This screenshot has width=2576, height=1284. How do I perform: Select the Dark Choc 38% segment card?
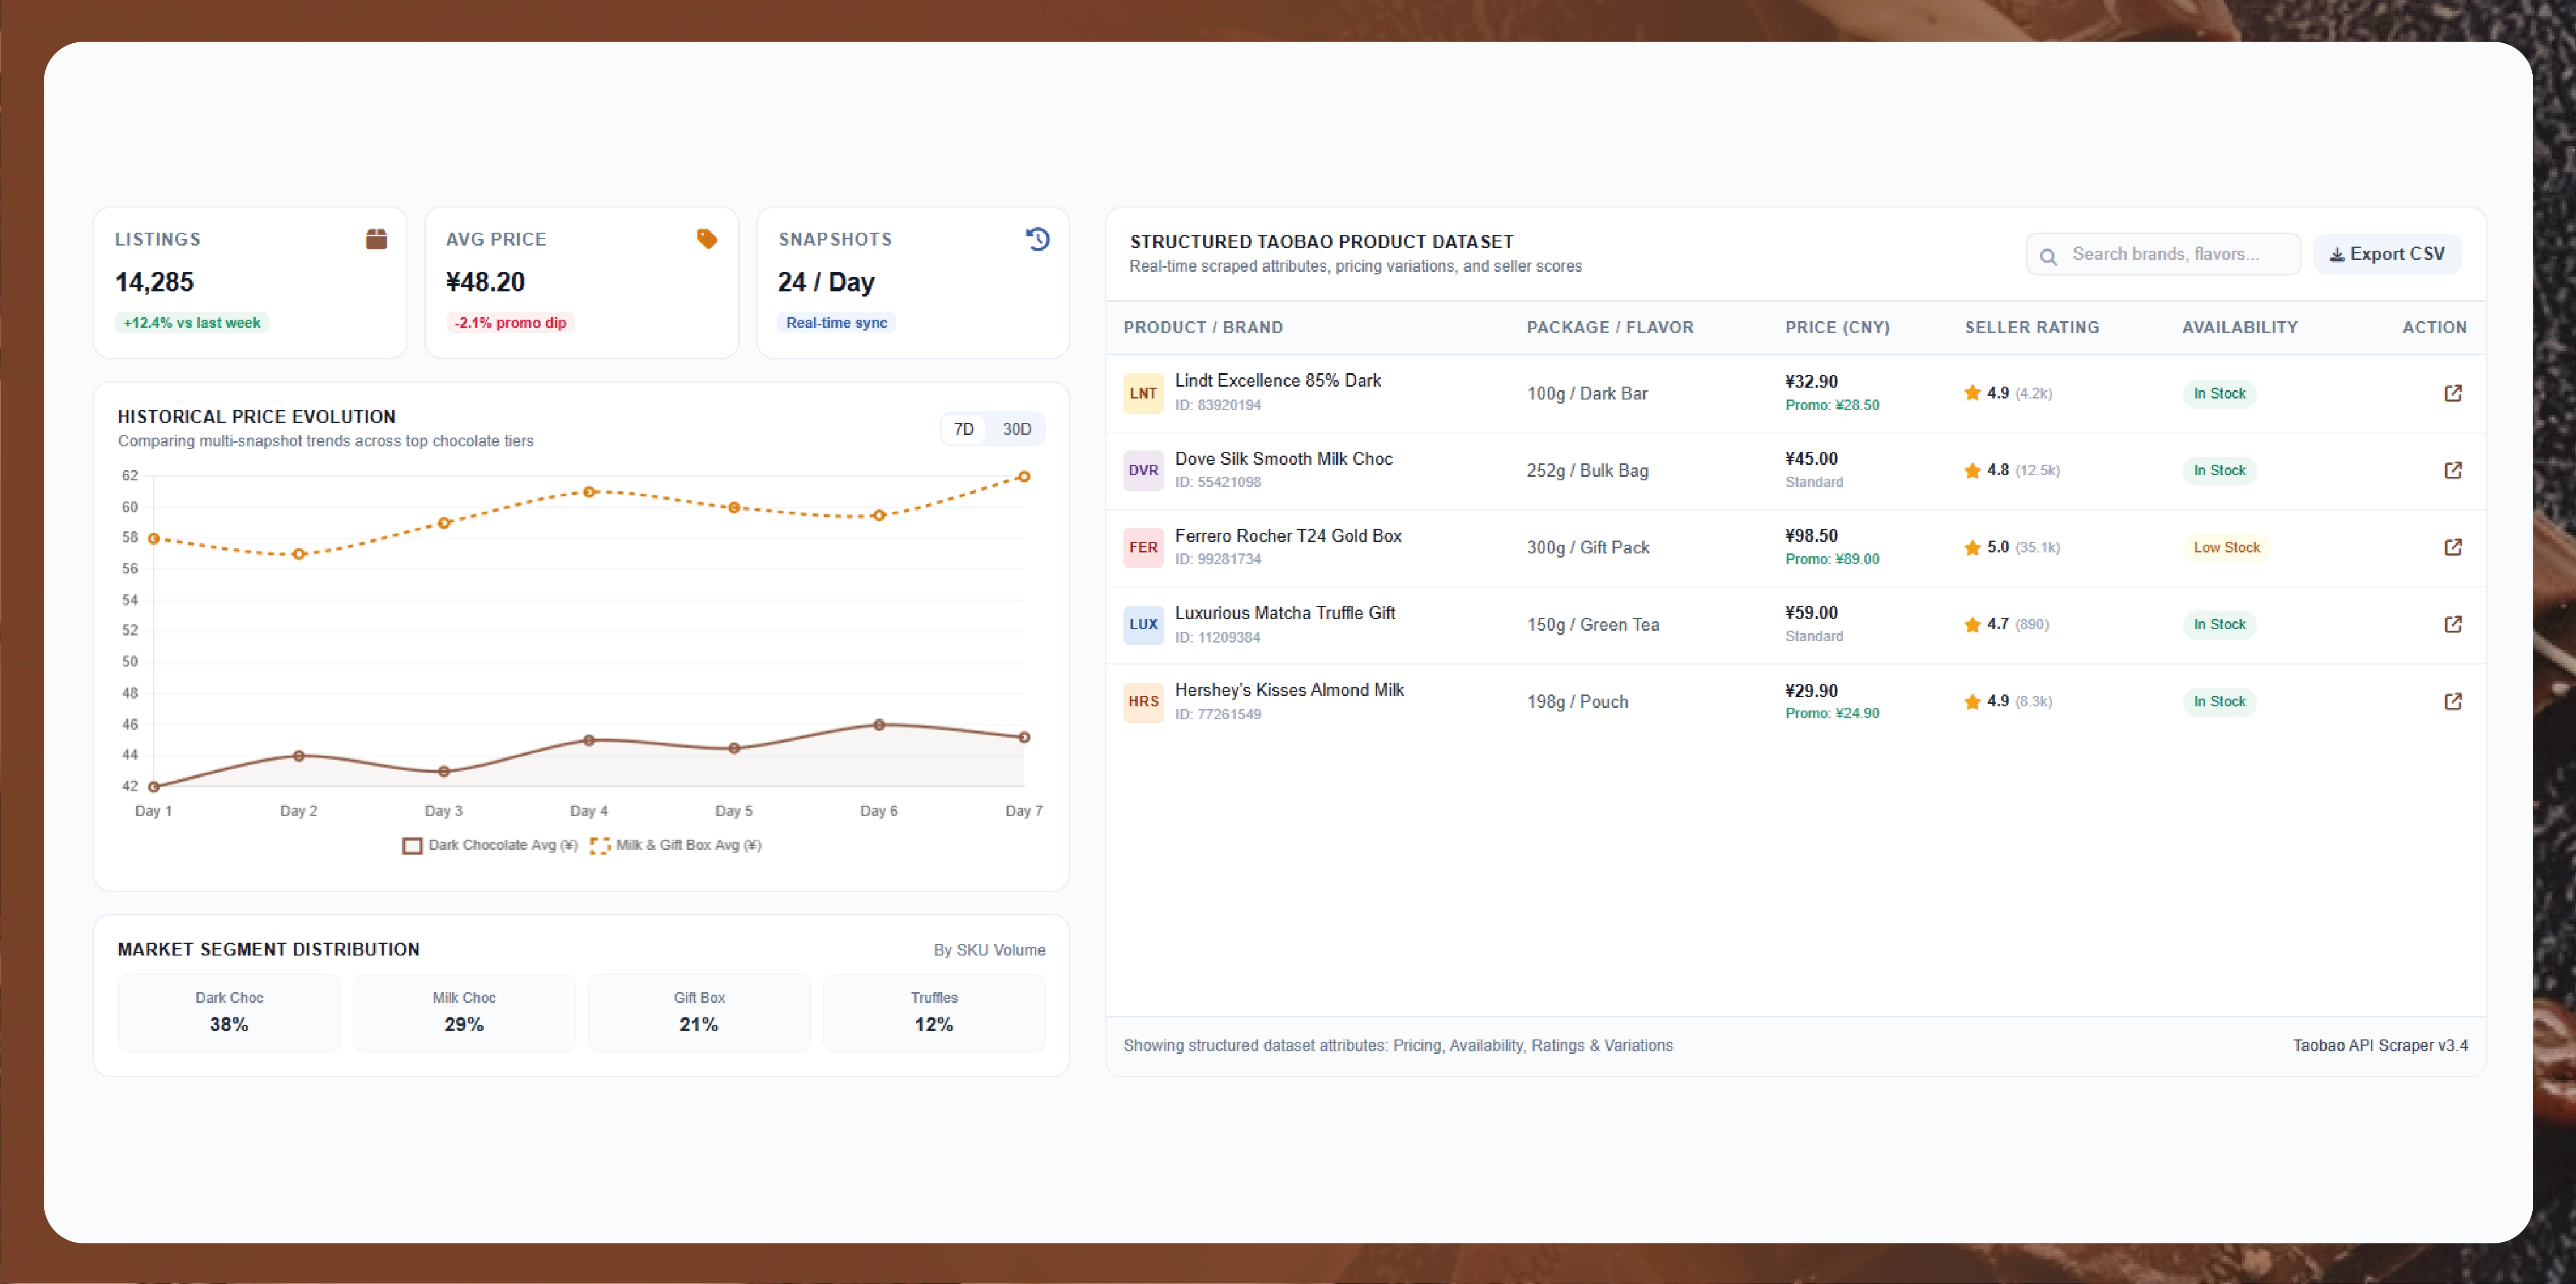pyautogui.click(x=229, y=1012)
